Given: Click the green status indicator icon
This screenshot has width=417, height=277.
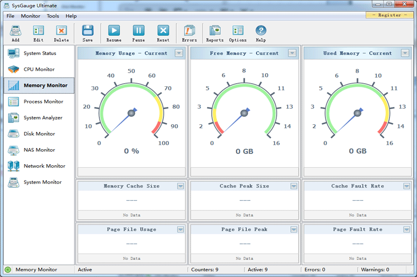Looking at the screenshot, I should [8, 270].
